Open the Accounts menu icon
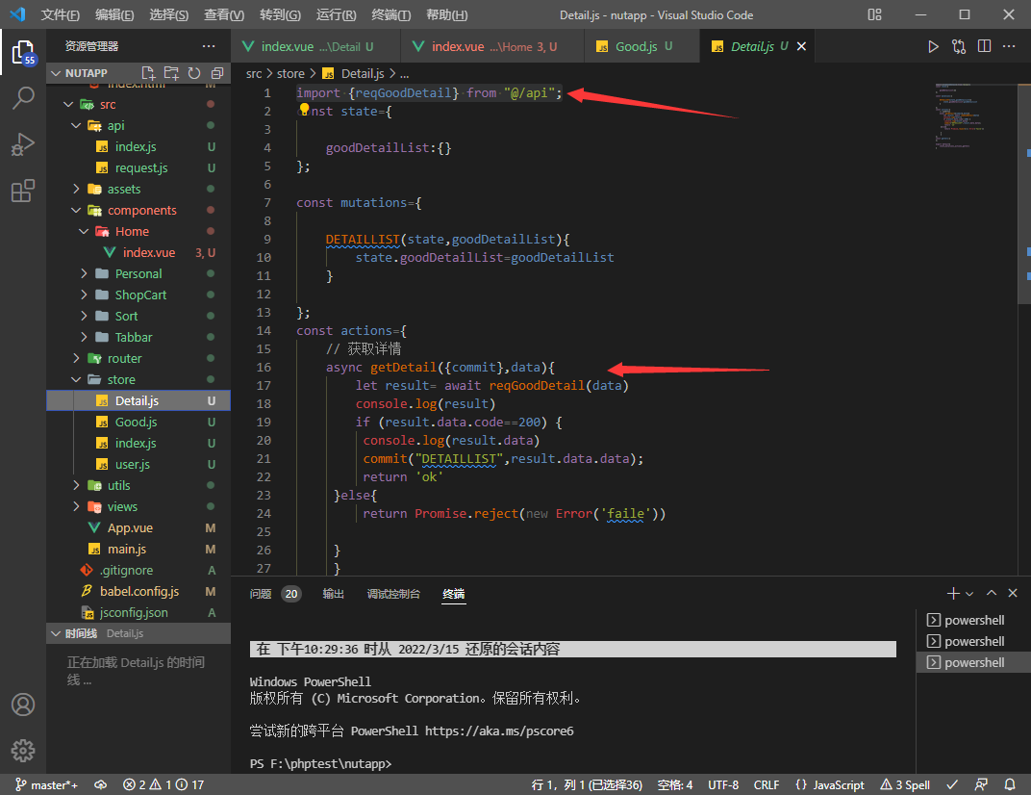Image resolution: width=1031 pixels, height=795 pixels. click(23, 705)
